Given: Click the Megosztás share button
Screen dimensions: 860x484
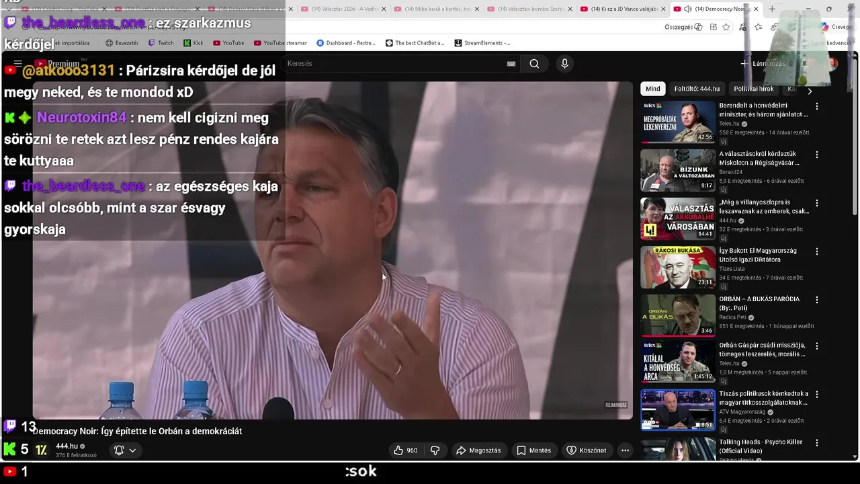Looking at the screenshot, I should (x=478, y=450).
